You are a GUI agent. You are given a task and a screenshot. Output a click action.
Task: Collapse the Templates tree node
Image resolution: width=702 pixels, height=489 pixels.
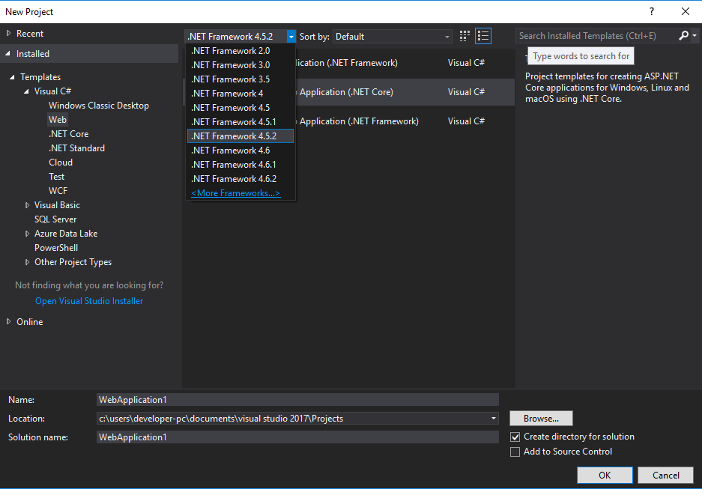(x=12, y=77)
